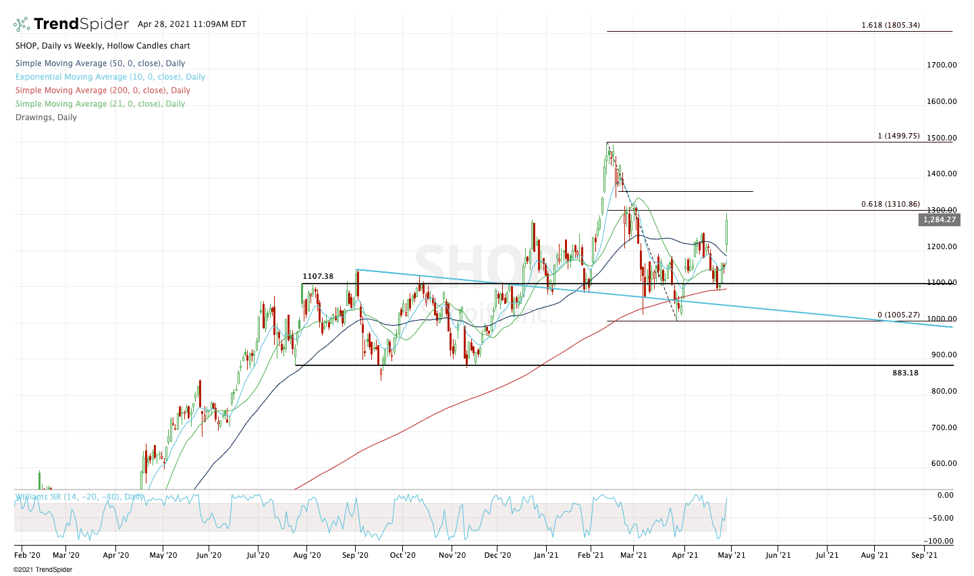The width and height of the screenshot is (974, 576).
Task: Select the 1.618 (1805.34) Fibonacci label
Action: (890, 26)
